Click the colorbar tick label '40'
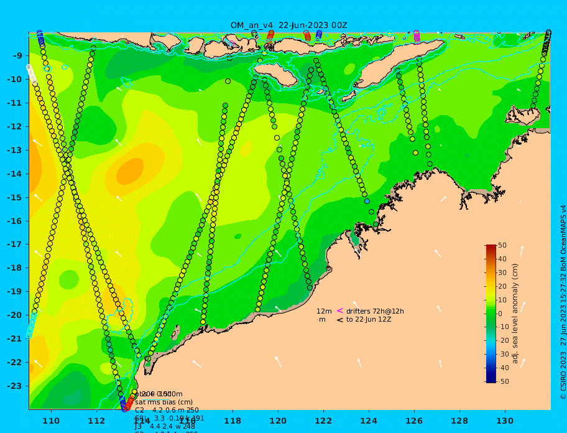 pyautogui.click(x=502, y=259)
